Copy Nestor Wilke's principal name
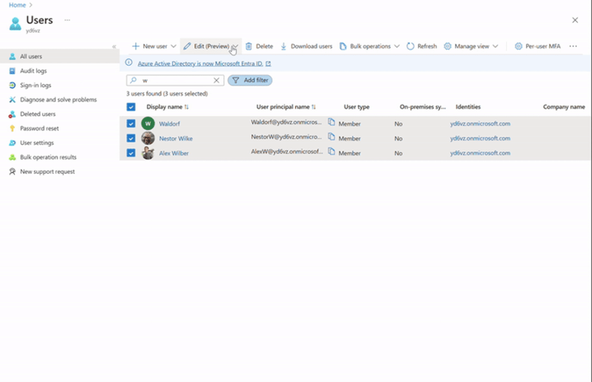This screenshot has height=382, width=592. 332,137
